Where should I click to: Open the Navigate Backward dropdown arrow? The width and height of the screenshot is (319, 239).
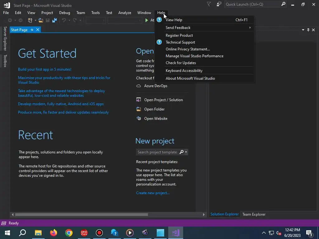(x=15, y=20)
